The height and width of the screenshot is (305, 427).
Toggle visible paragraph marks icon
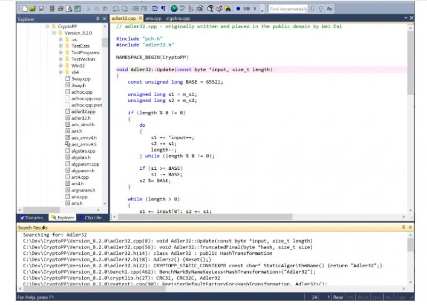(x=163, y=9)
